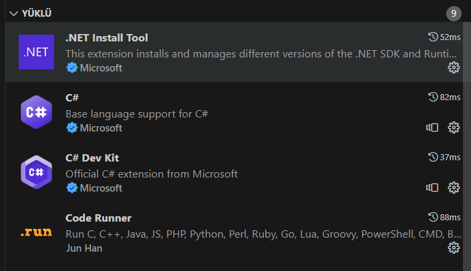Click icon left of C# Dev Kit gear
Image resolution: width=471 pixels, height=271 pixels.
(432, 188)
